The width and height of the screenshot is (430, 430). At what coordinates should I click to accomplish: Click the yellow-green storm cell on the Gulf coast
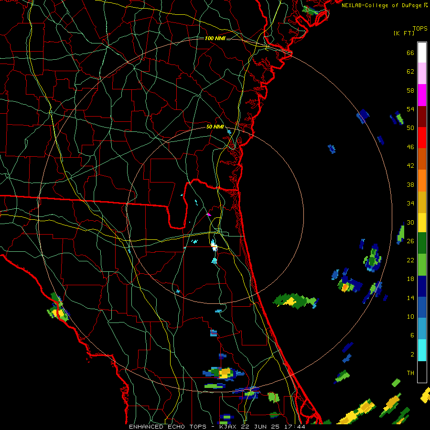[58, 308]
